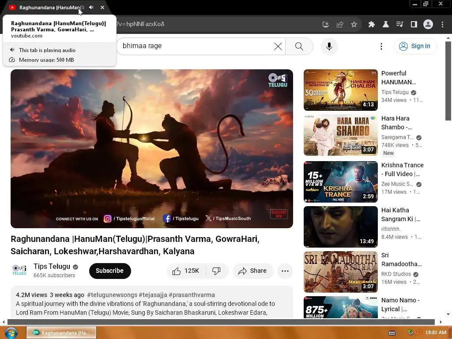Click the magnifier system tray icon
The height and width of the screenshot is (339, 452).
pyautogui.click(x=419, y=332)
